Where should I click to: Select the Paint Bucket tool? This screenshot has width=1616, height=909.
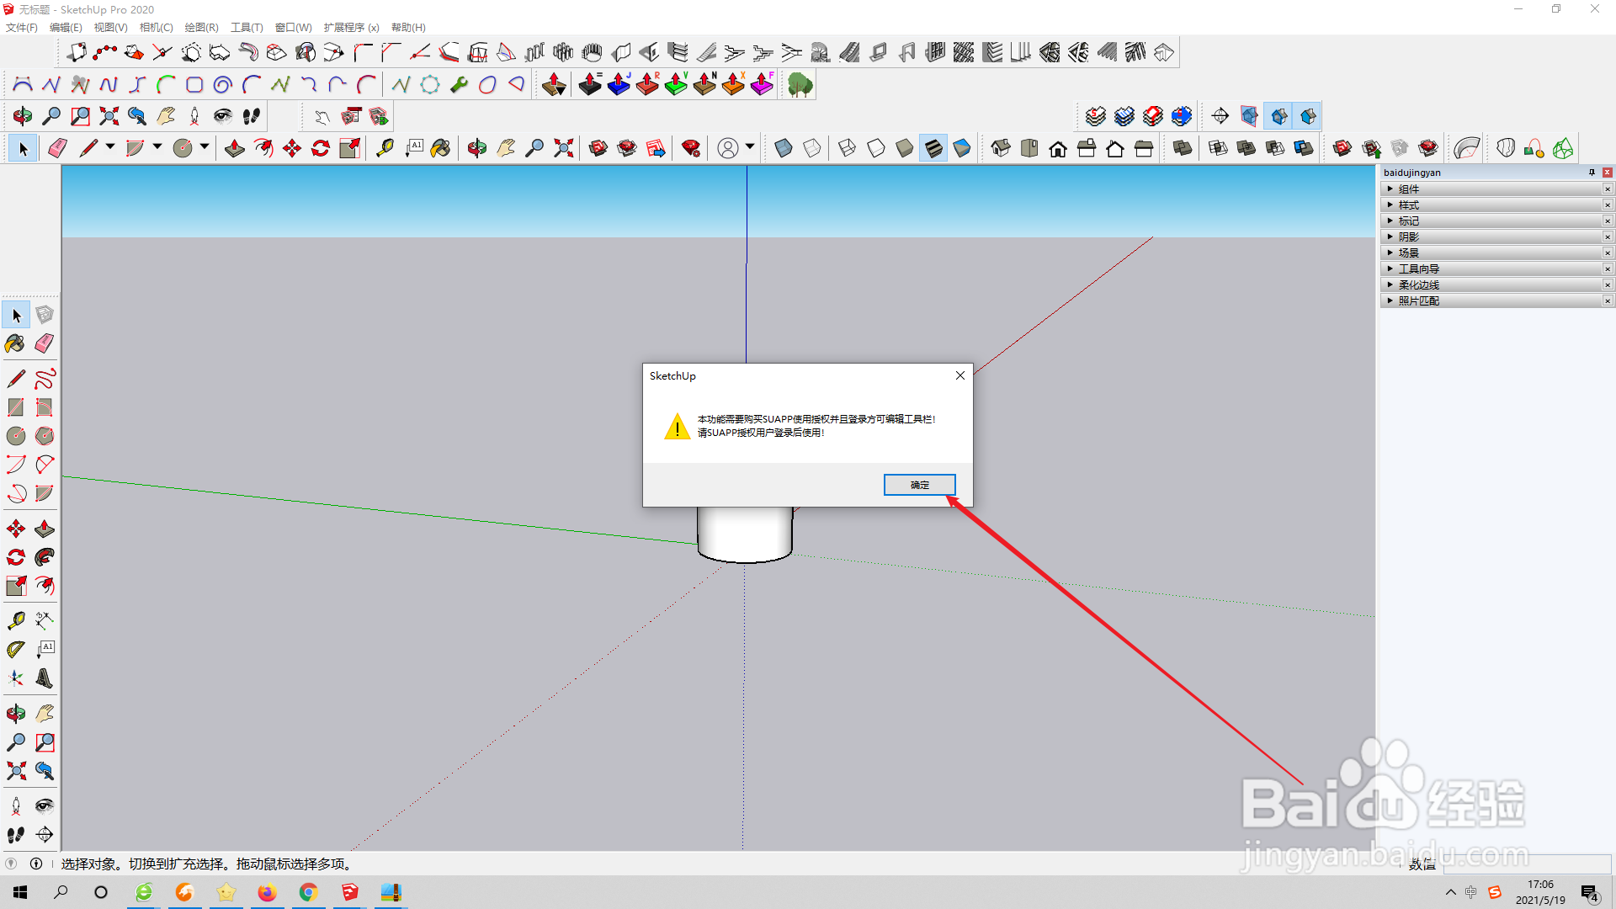coord(15,343)
